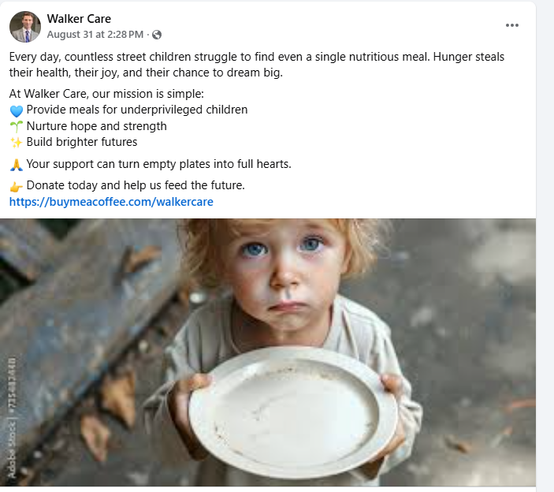Image resolution: width=554 pixels, height=492 pixels.
Task: Click the empty white plate in the photo
Action: tap(293, 412)
